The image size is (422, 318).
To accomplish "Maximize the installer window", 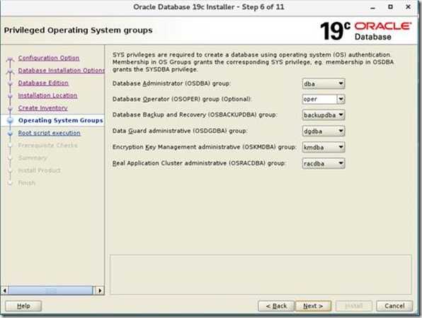I will 391,7.
